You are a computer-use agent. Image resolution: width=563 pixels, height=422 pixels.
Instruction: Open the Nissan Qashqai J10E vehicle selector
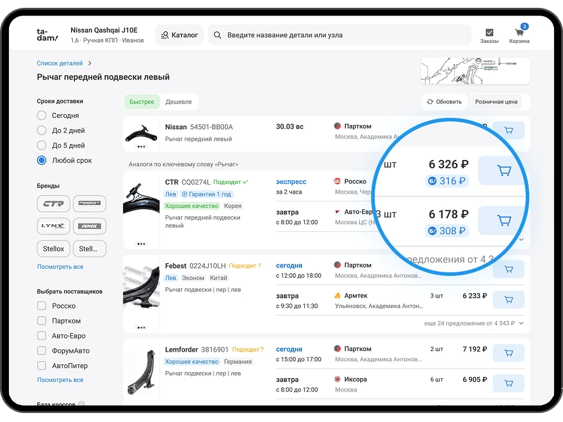point(107,35)
